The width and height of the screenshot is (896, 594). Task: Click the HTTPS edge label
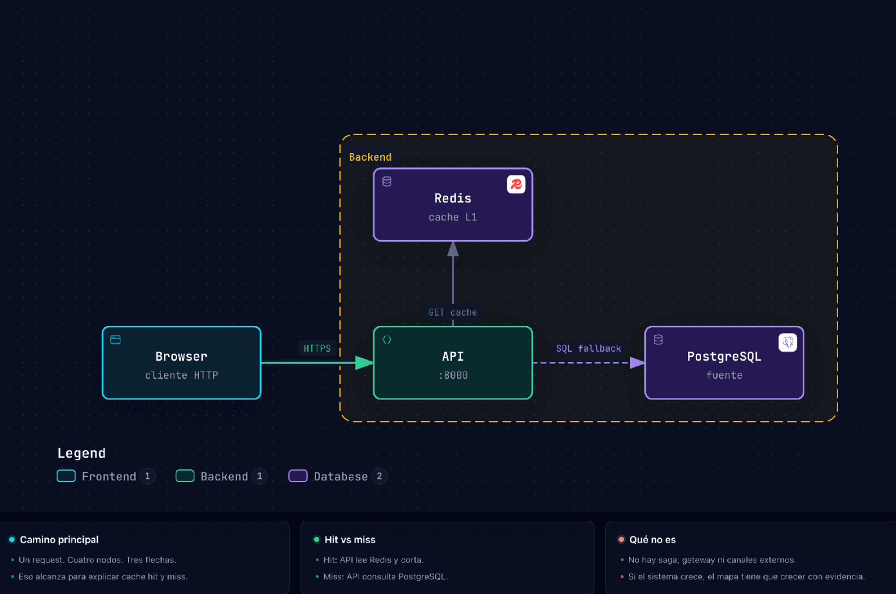317,348
